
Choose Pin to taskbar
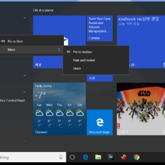pyautogui.click(x=96, y=52)
